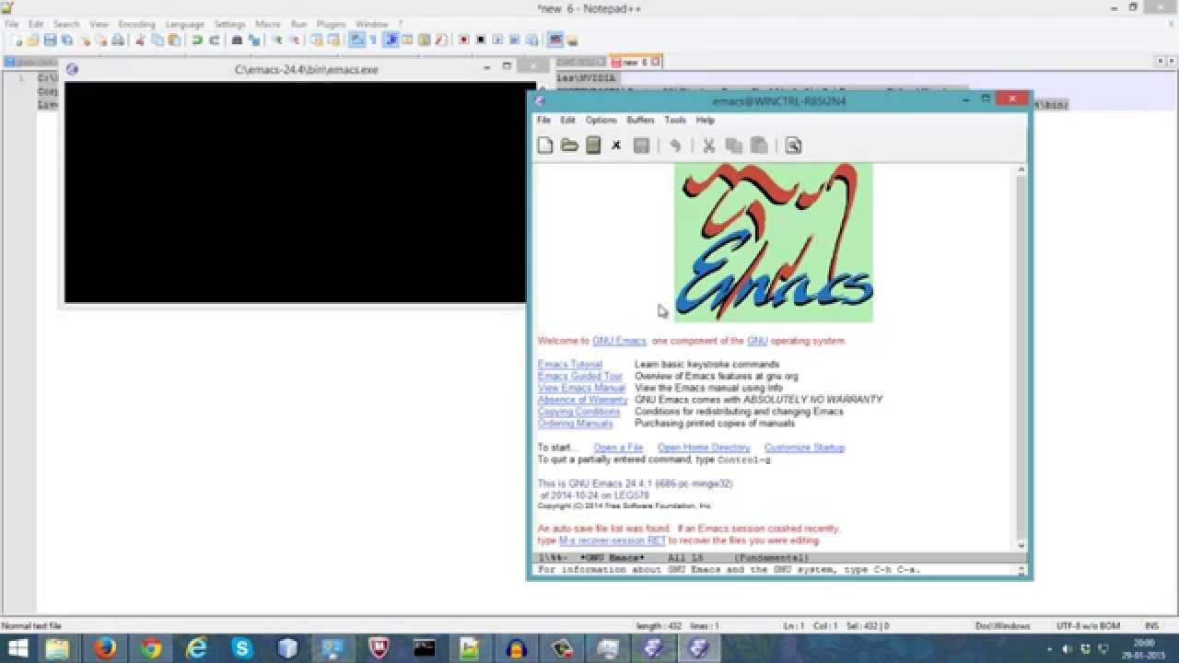
Task: Open the Emacs Help menu
Action: tap(705, 121)
